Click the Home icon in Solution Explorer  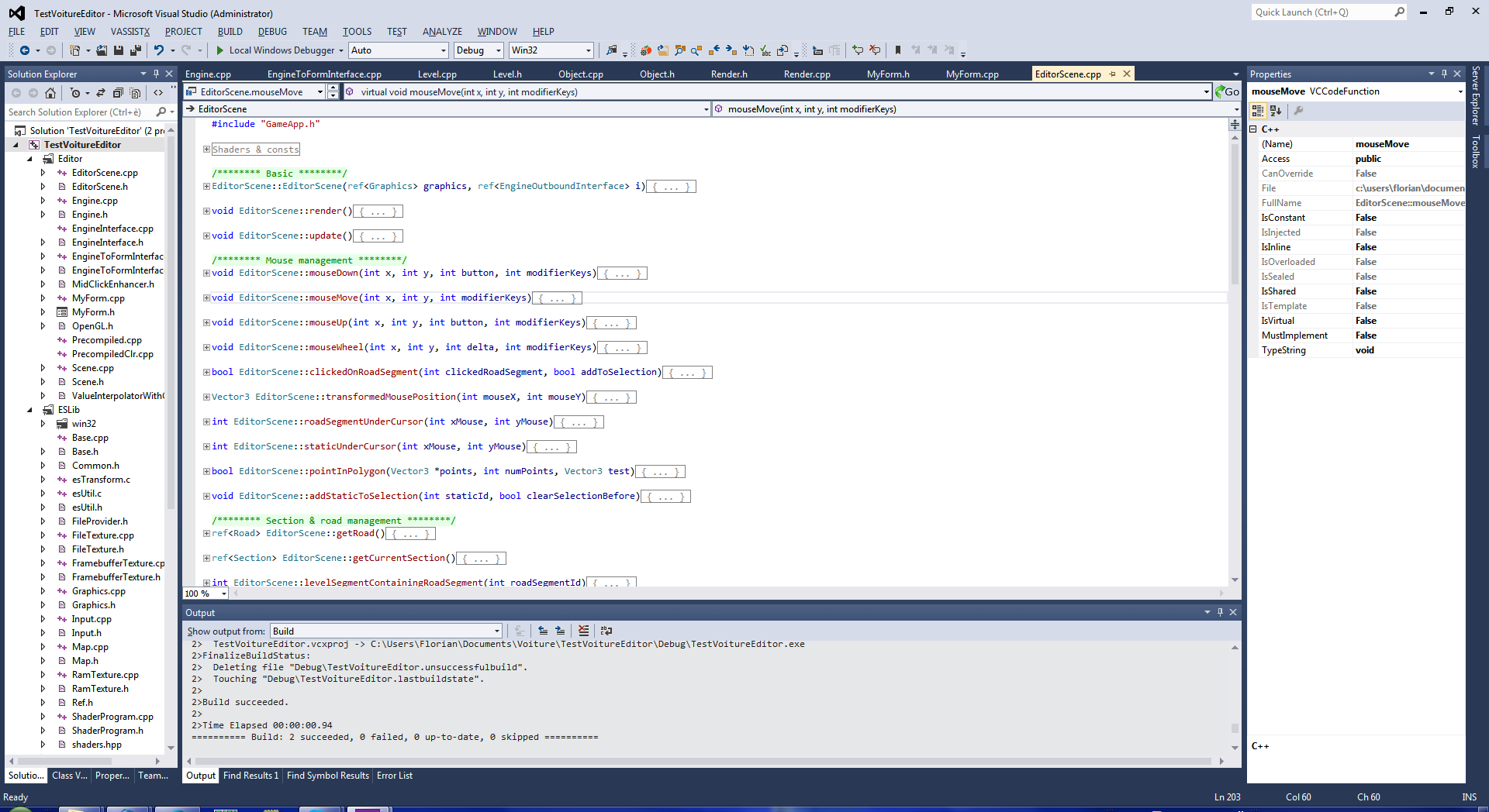tap(50, 93)
